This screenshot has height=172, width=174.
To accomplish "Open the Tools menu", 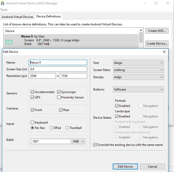I will tap(4, 10).
